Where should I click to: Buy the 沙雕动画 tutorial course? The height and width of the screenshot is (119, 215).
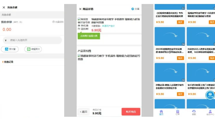(180, 94)
